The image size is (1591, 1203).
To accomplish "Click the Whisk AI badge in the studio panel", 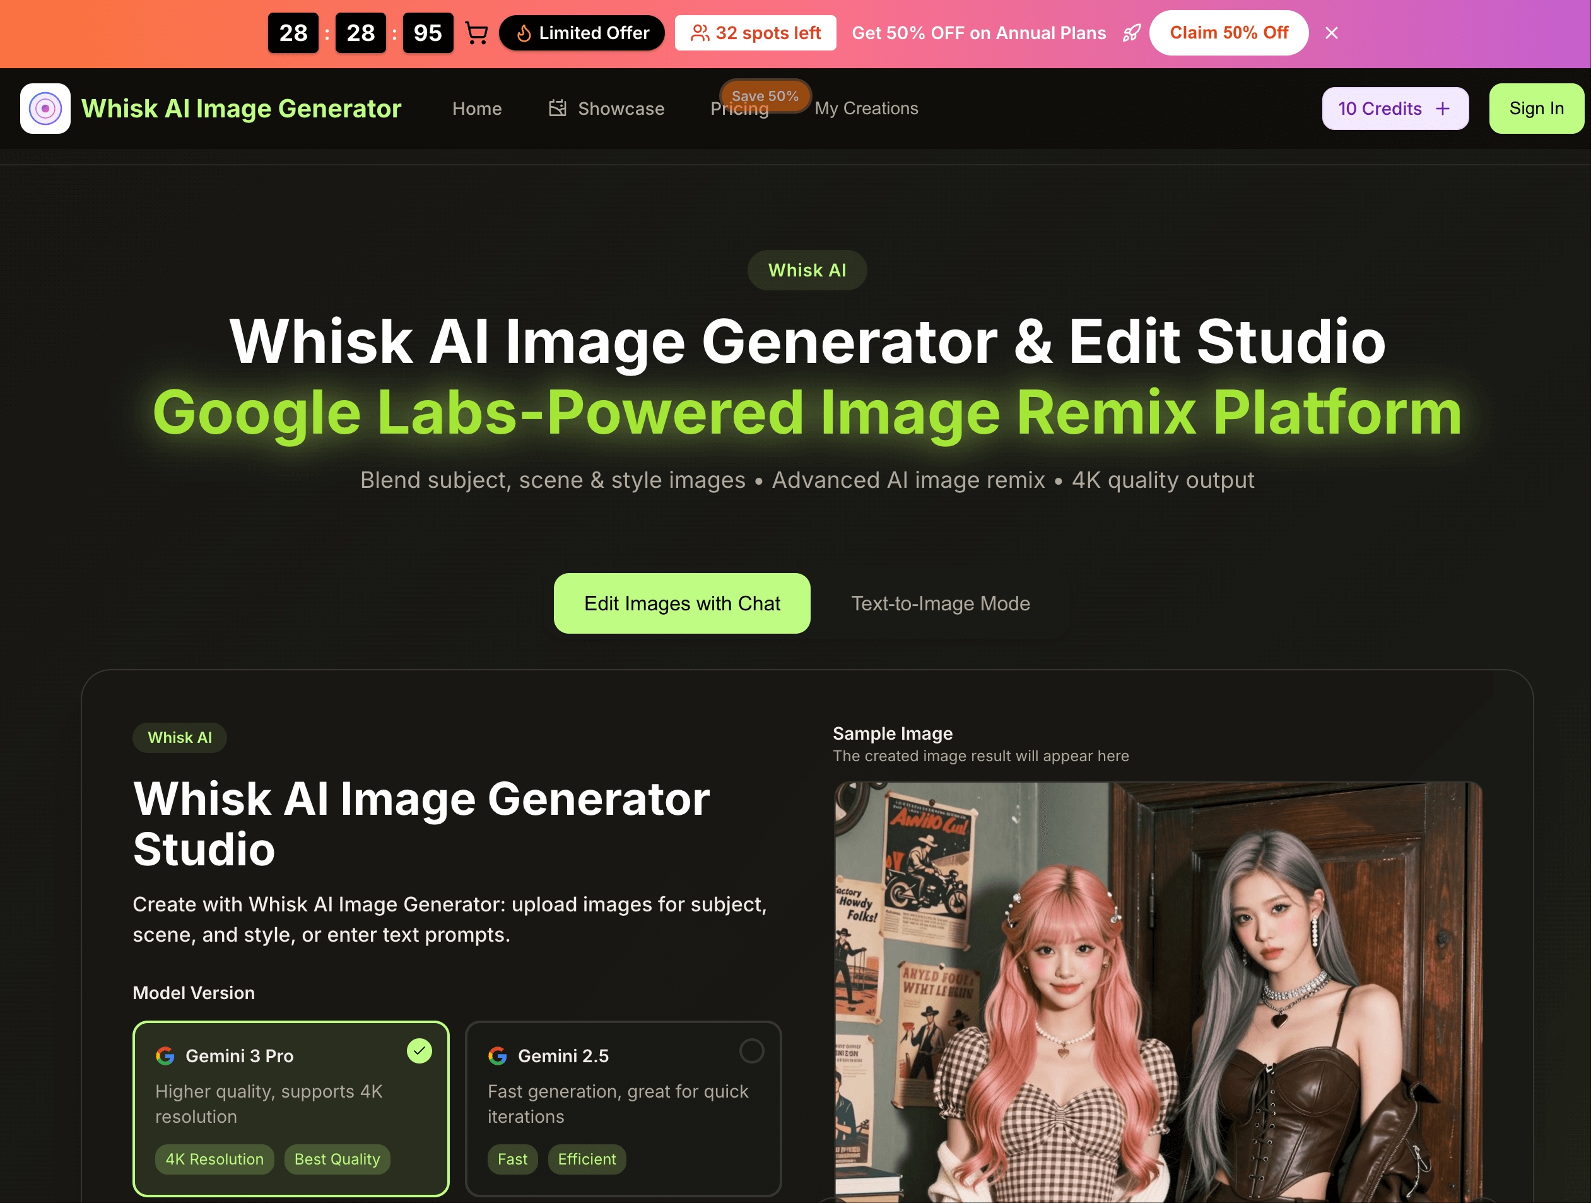I will (179, 737).
